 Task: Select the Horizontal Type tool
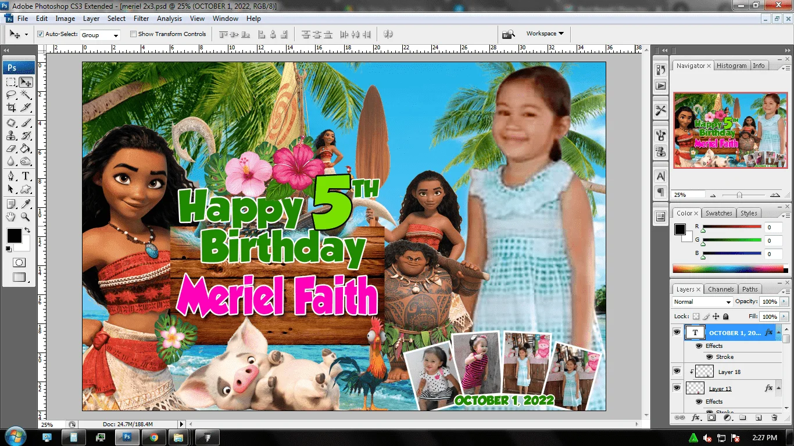pyautogui.click(x=26, y=176)
